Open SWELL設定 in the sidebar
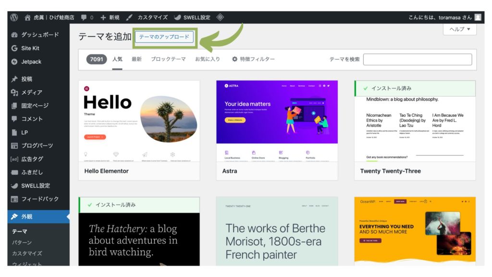Image resolution: width=492 pixels, height=277 pixels. 35,186
